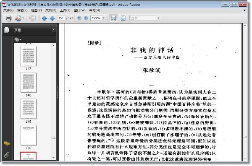
Task: Open the Find options dropdown arrow
Action: pos(158,18)
